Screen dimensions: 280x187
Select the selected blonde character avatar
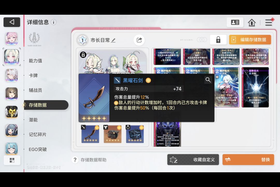tap(12, 57)
